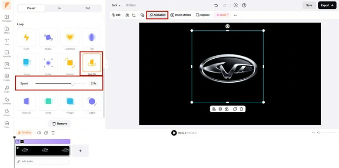Apply the Sway 3D loop animation

(27, 101)
